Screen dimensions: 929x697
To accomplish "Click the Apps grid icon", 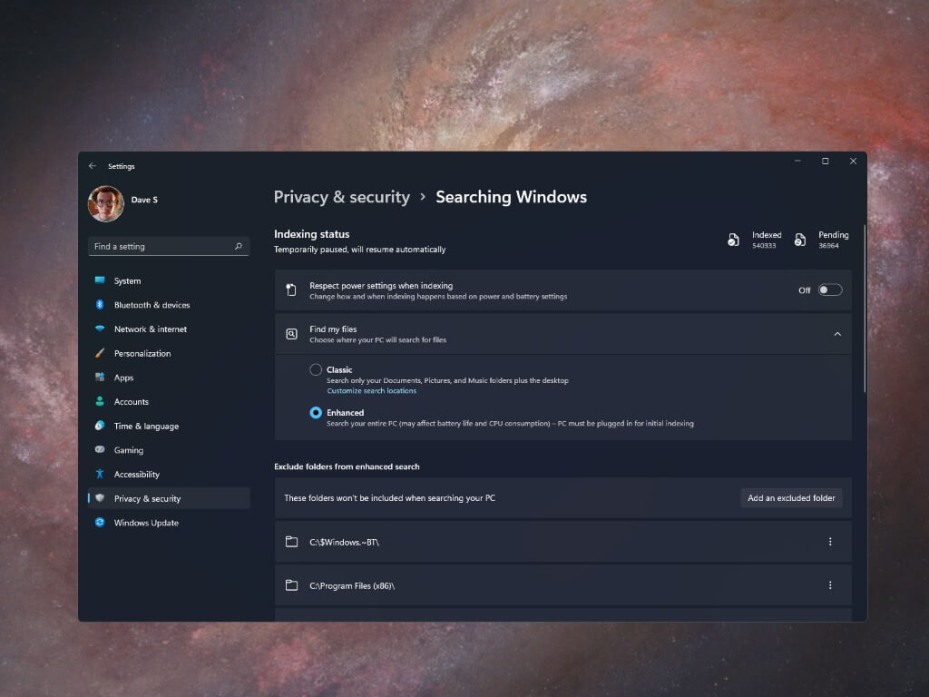I will pyautogui.click(x=100, y=377).
